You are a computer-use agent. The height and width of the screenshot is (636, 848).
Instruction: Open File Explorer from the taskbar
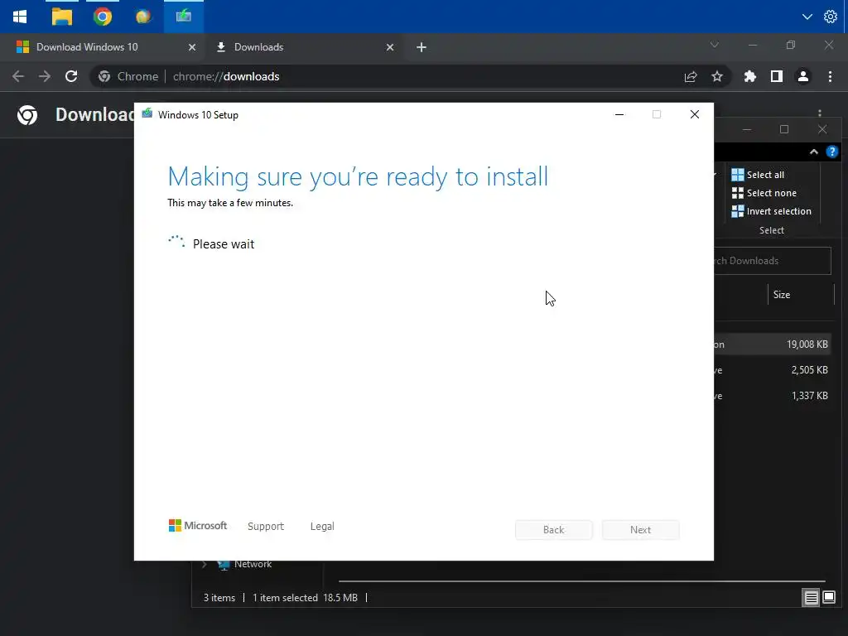tap(61, 17)
